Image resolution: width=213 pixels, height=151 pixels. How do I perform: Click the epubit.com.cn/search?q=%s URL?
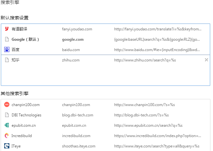(x=148, y=125)
